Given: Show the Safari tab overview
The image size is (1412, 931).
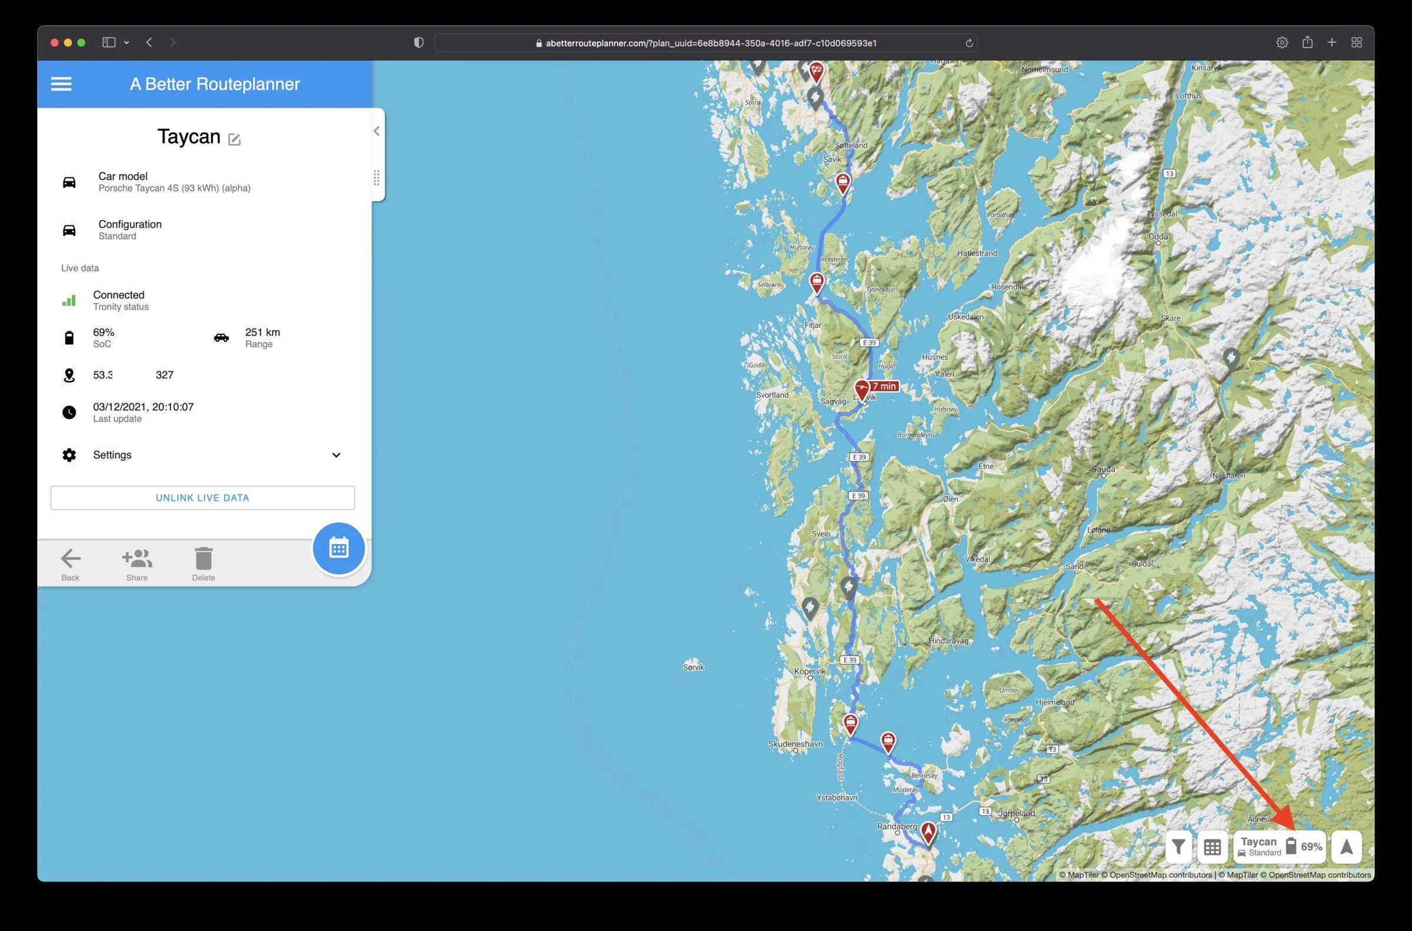Looking at the screenshot, I should coord(1356,42).
